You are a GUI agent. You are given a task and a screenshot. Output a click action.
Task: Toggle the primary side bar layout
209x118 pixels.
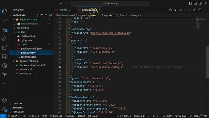pyautogui.click(x=190, y=3)
